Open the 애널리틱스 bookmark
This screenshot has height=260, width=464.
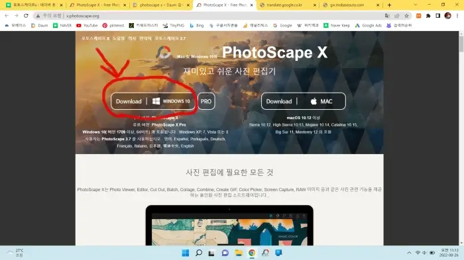click(x=255, y=25)
